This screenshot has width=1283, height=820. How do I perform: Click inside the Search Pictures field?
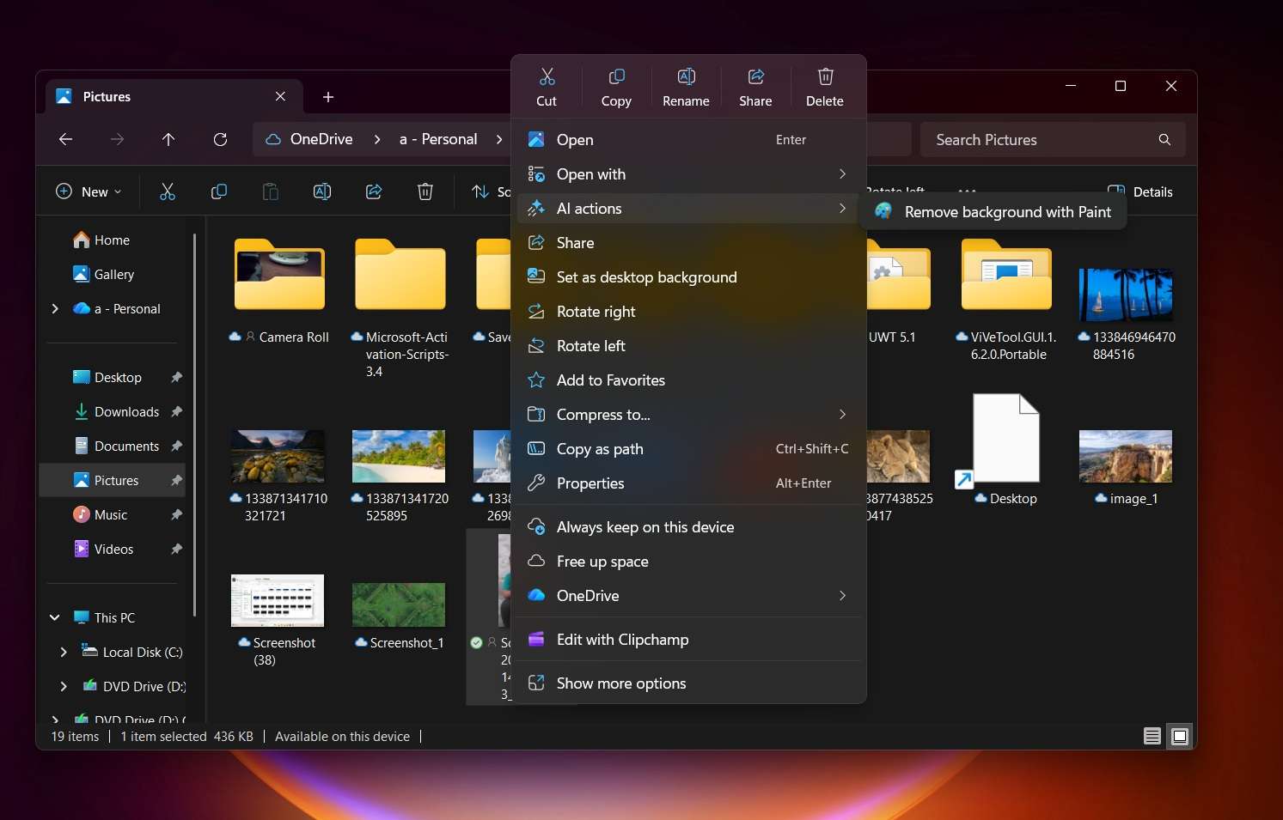(1014, 139)
